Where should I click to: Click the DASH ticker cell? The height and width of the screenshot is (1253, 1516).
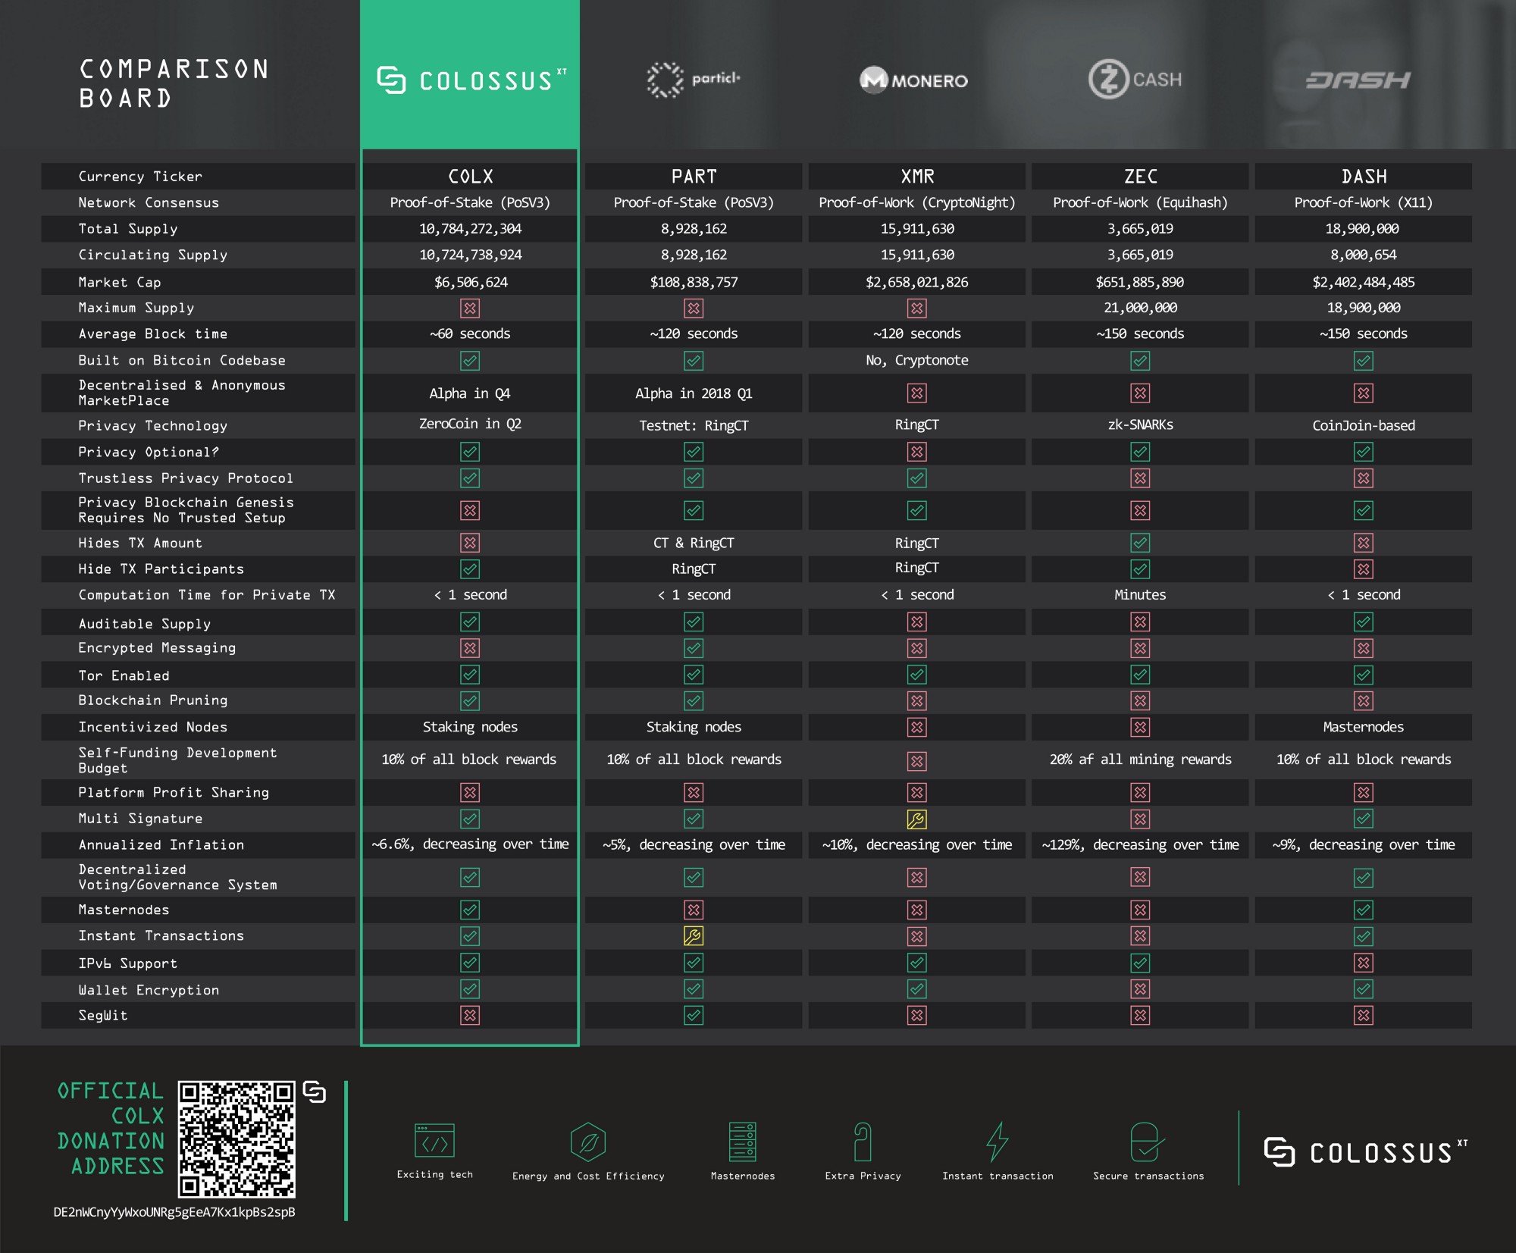(x=1363, y=177)
